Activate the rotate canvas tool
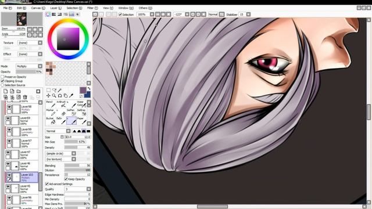 (x=60, y=95)
